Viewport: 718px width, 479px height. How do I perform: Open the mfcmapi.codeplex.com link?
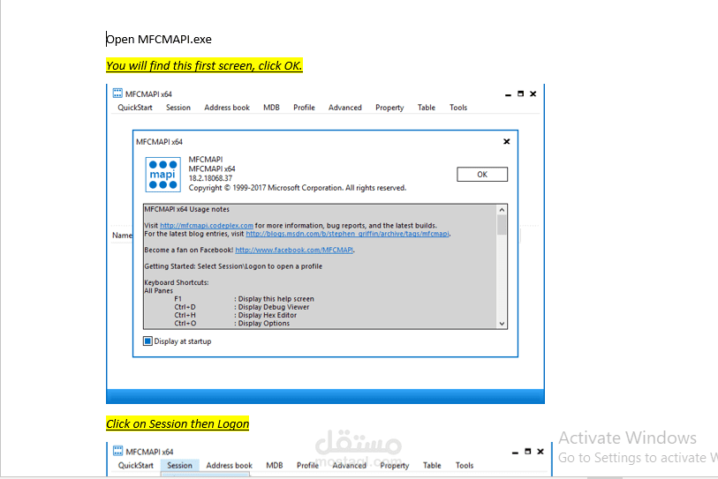pos(207,226)
